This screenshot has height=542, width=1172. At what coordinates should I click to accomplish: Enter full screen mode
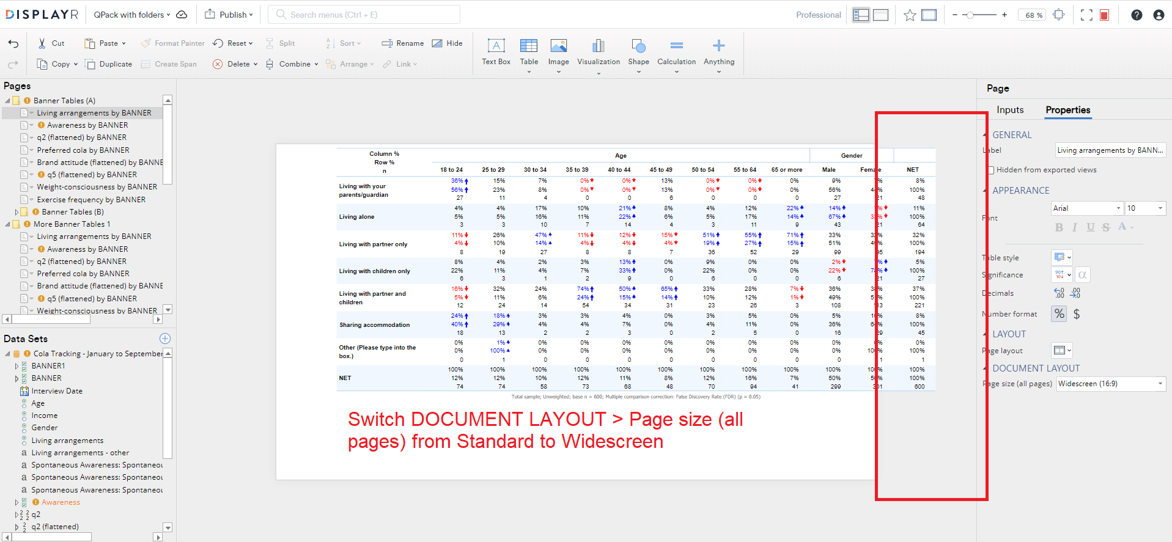click(1086, 15)
